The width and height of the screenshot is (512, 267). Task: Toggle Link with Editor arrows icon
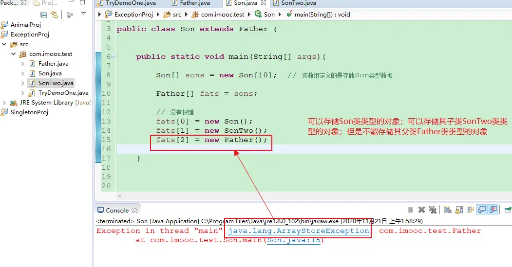(55, 15)
